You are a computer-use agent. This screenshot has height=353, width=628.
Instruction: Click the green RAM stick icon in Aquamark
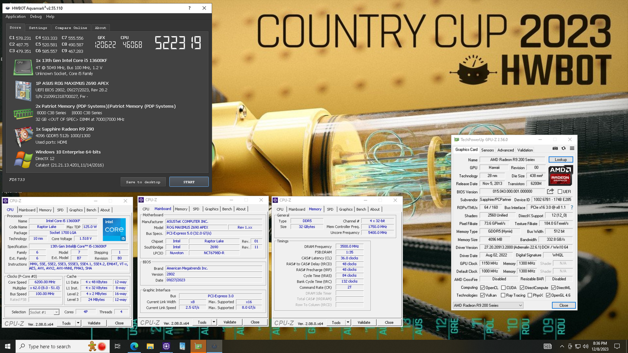tap(23, 114)
